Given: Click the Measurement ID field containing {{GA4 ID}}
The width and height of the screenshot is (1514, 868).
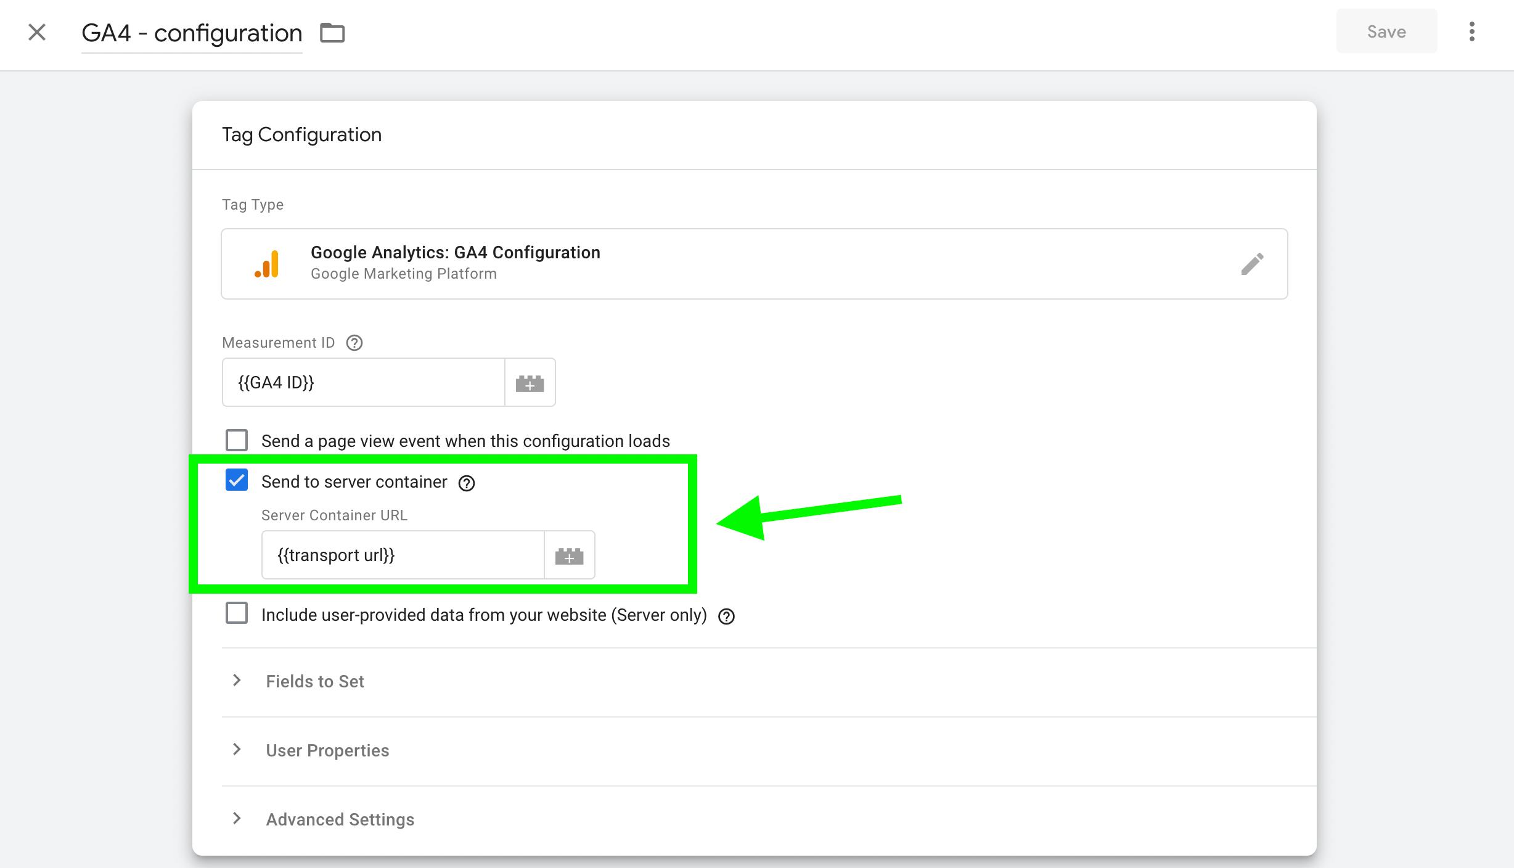Looking at the screenshot, I should click(364, 382).
